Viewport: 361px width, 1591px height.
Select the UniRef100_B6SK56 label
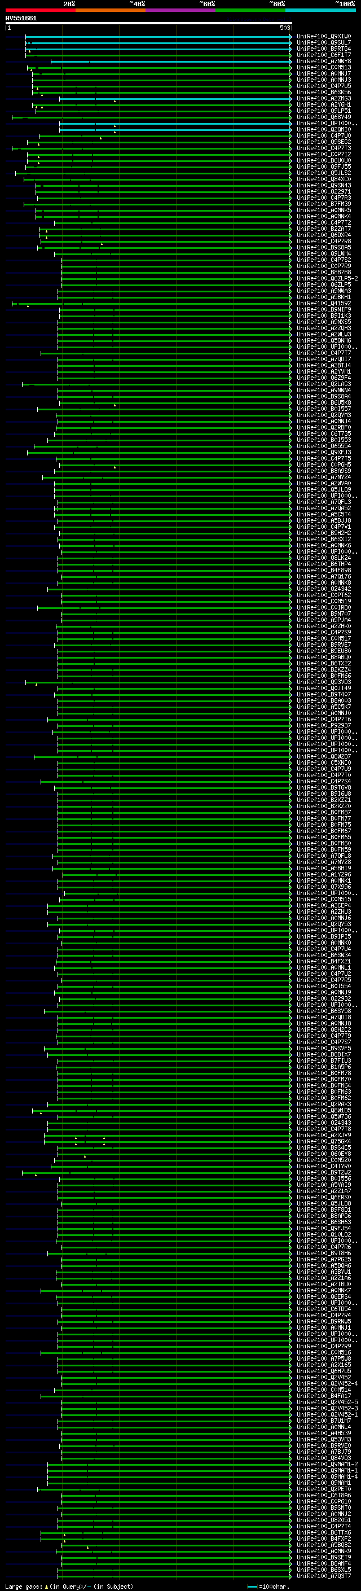click(324, 92)
